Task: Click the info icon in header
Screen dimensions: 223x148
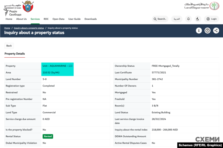Action: click(199, 31)
